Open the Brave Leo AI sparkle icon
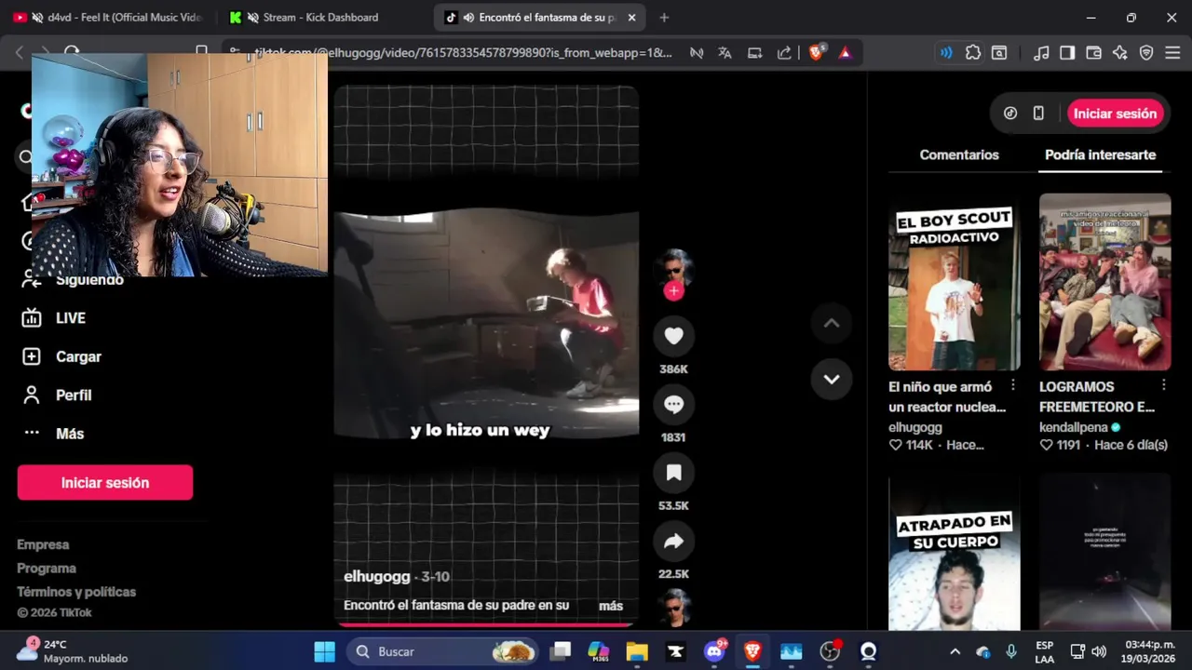Image resolution: width=1192 pixels, height=670 pixels. [x=1120, y=53]
